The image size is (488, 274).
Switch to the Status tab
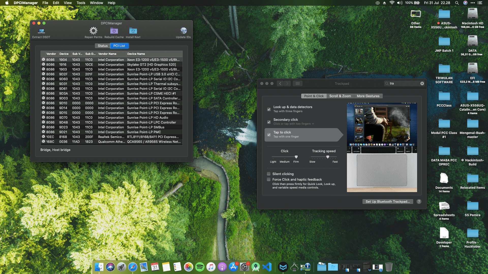tap(102, 46)
